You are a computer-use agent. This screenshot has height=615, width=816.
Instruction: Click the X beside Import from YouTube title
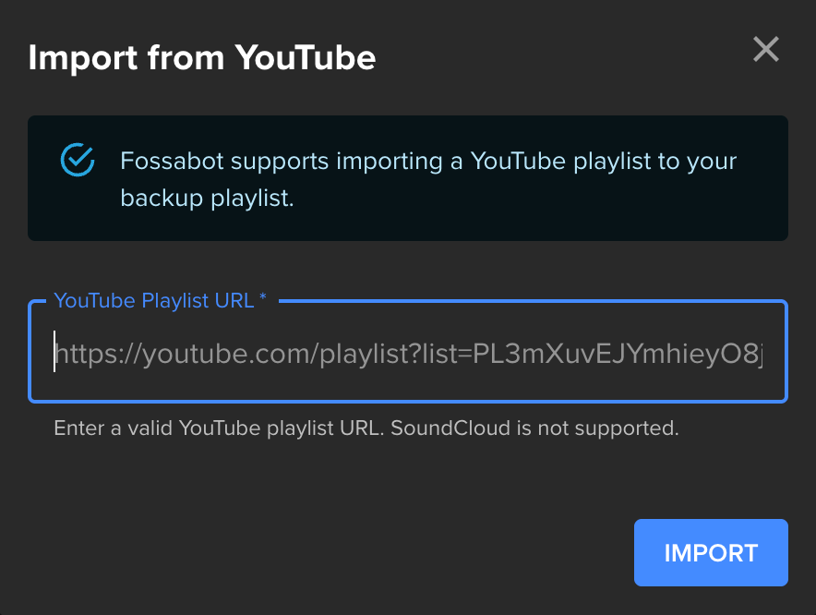[765, 50]
